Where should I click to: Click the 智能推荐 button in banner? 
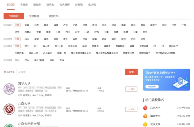pos(152,87)
